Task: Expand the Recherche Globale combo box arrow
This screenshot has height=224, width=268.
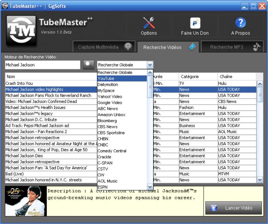Action: [x=150, y=65]
